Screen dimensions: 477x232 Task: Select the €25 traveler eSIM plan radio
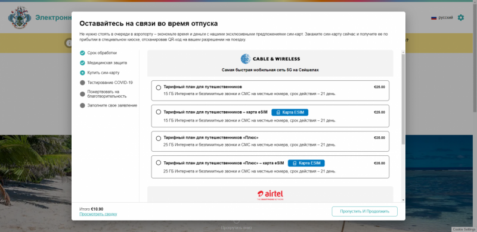pyautogui.click(x=158, y=112)
